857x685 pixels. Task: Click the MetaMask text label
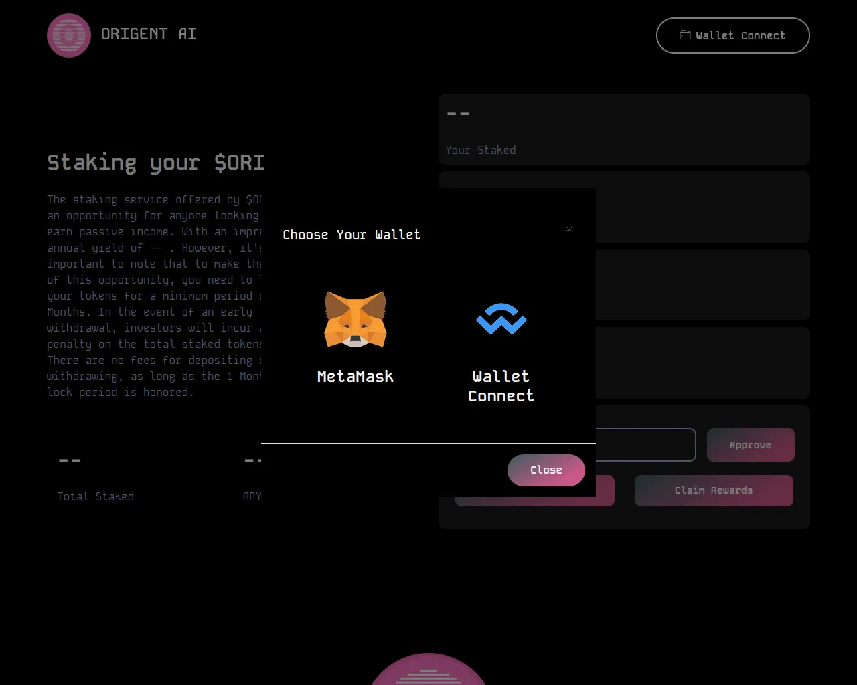355,377
